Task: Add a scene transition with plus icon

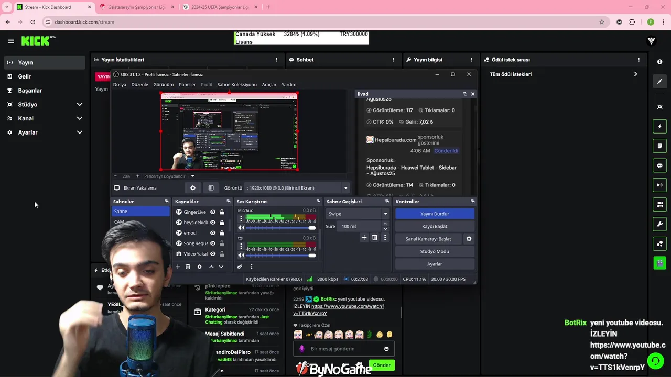Action: pyautogui.click(x=364, y=237)
